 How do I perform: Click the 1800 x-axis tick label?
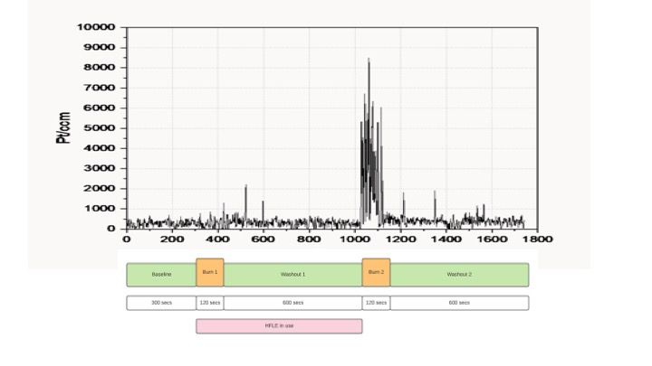[538, 239]
